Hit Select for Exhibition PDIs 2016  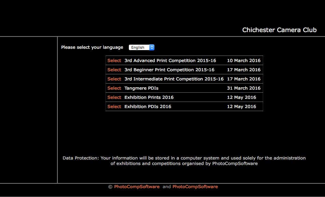pyautogui.click(x=114, y=106)
